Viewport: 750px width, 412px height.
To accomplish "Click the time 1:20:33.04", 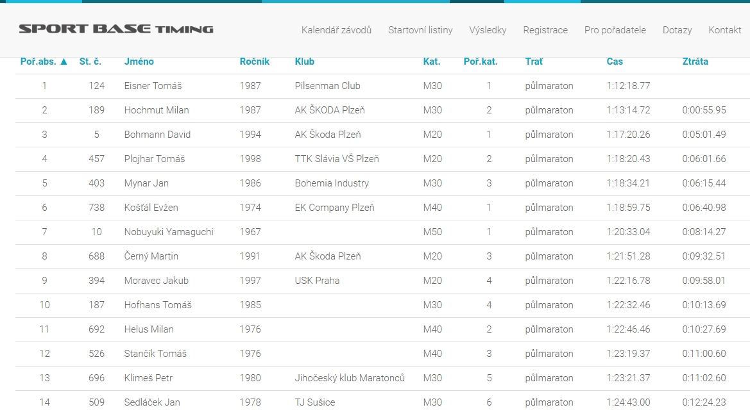I will coord(629,233).
